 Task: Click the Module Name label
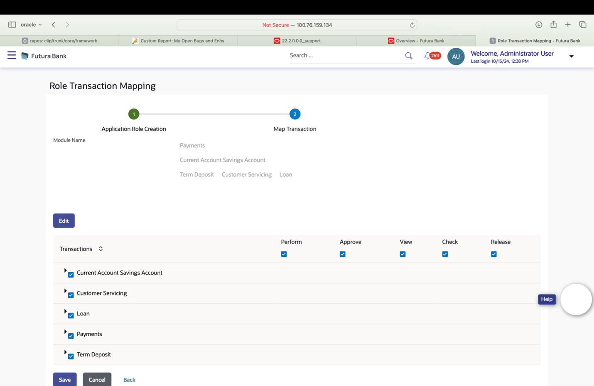(69, 140)
